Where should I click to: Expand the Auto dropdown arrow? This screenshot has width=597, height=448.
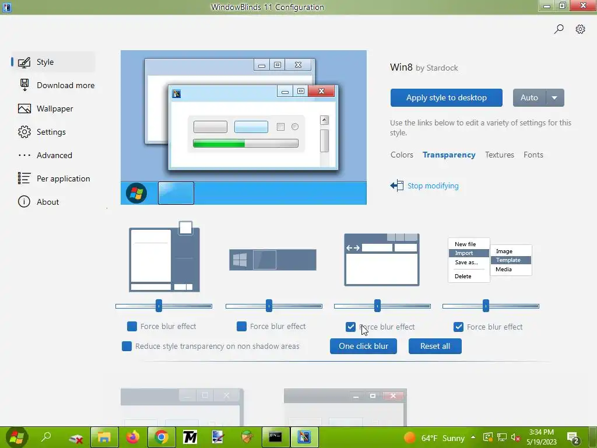[555, 98]
